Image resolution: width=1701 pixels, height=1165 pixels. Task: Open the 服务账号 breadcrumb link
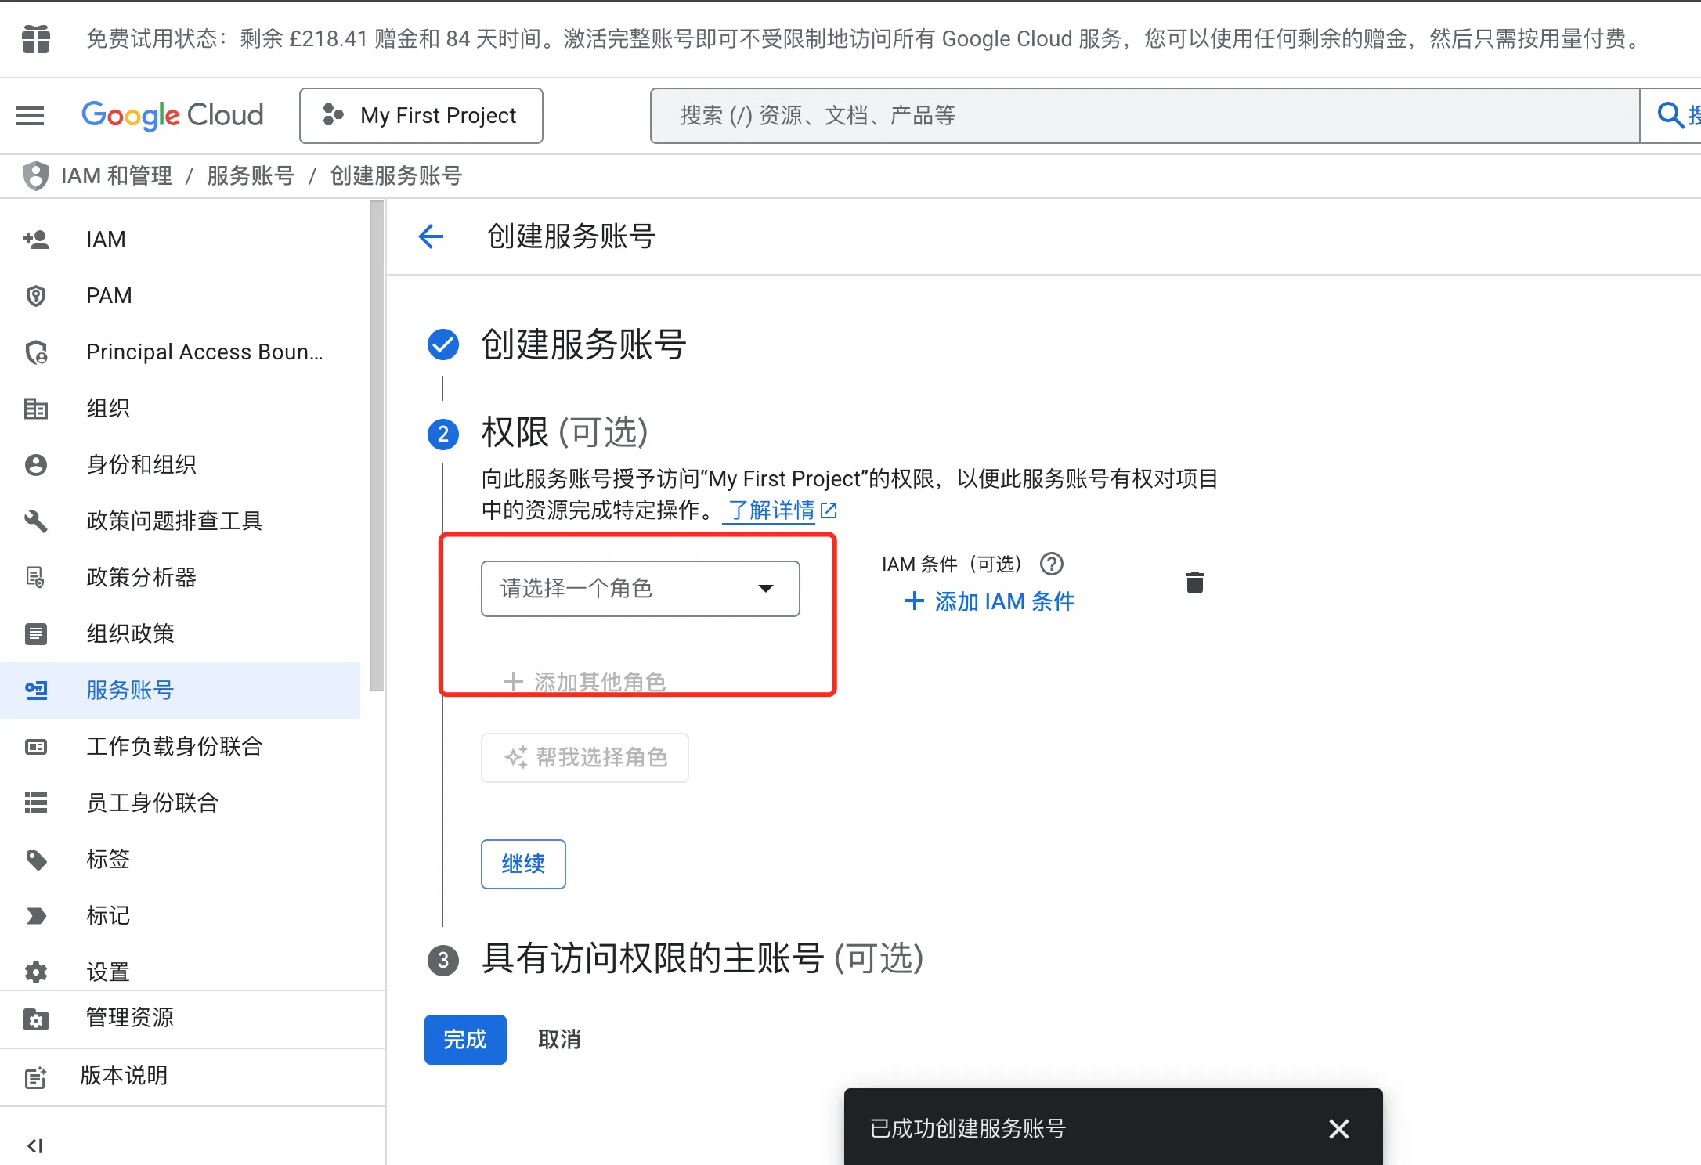pos(251,175)
